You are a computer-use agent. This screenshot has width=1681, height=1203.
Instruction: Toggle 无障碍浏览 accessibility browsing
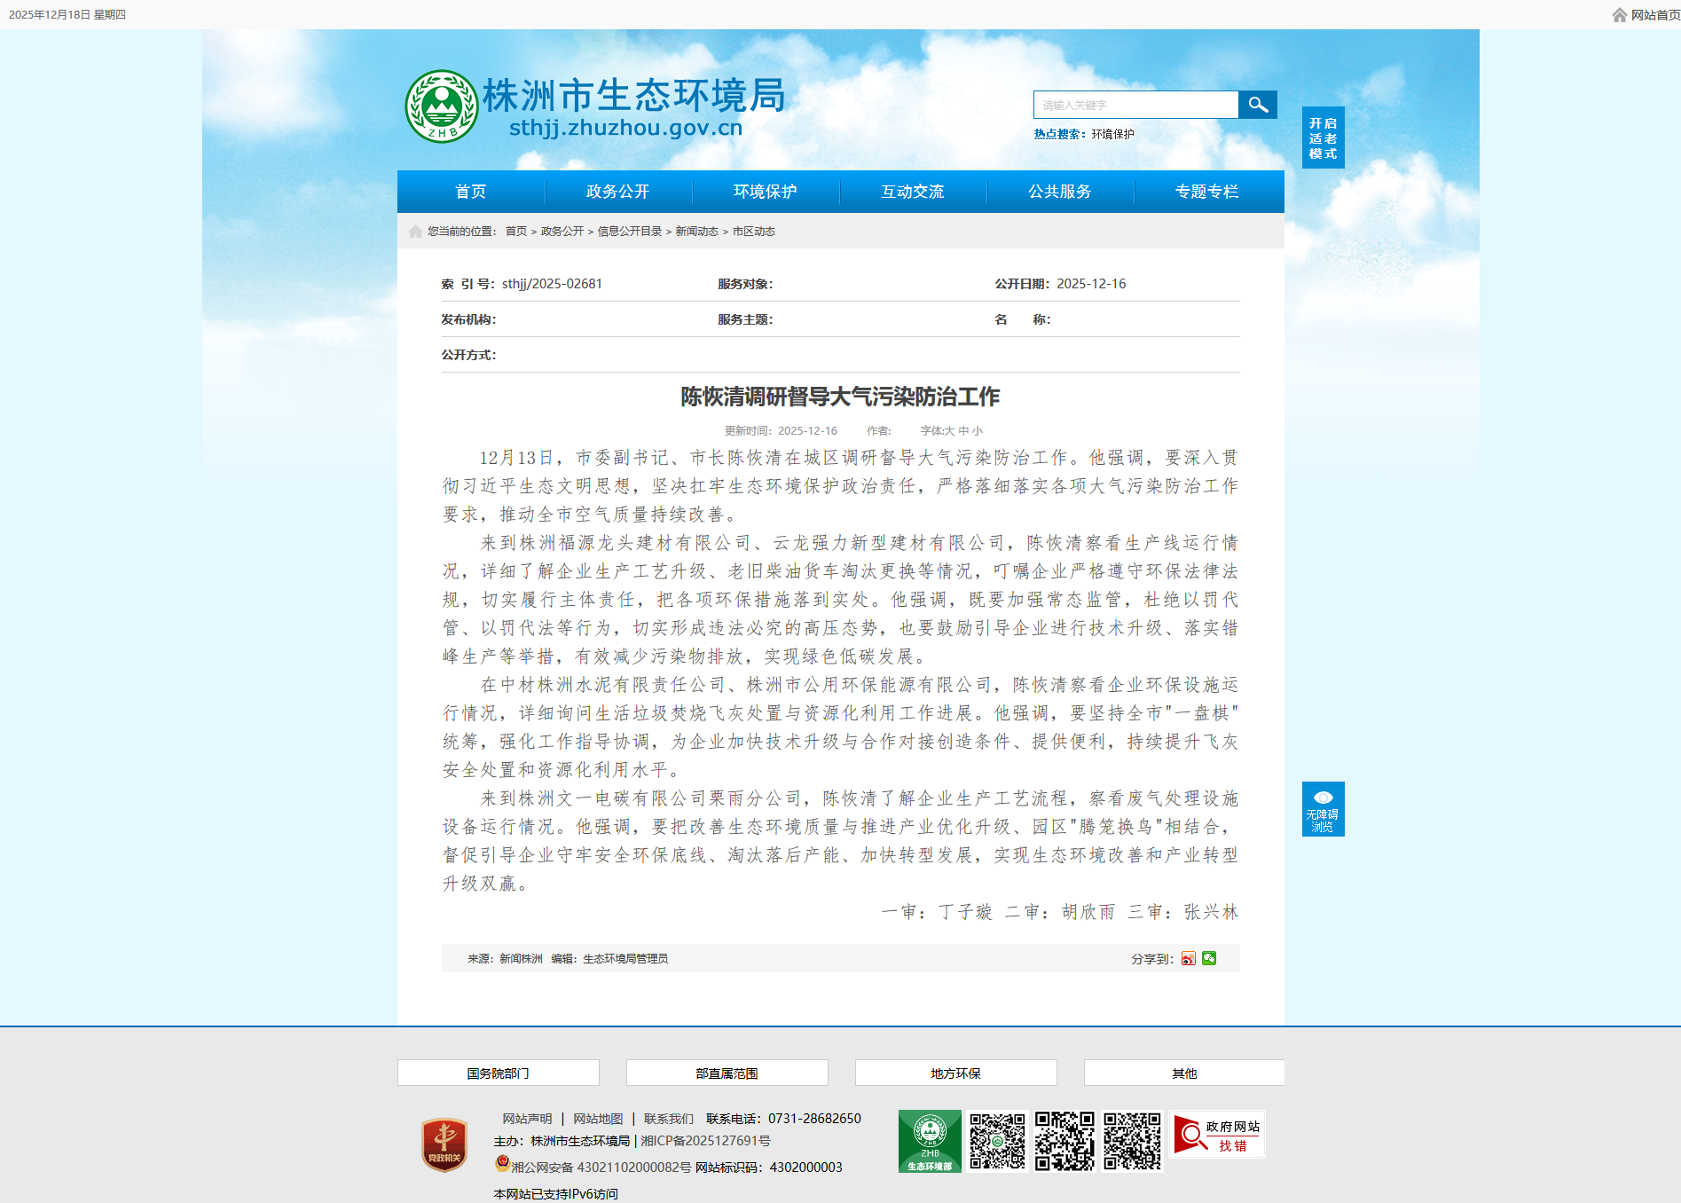[x=1323, y=809]
